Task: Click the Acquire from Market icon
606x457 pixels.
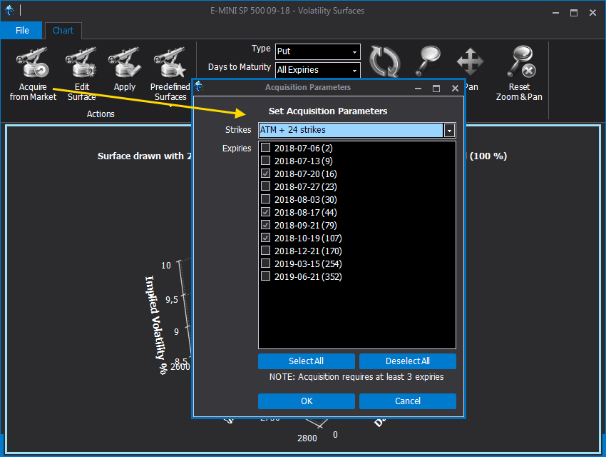Action: [x=33, y=65]
